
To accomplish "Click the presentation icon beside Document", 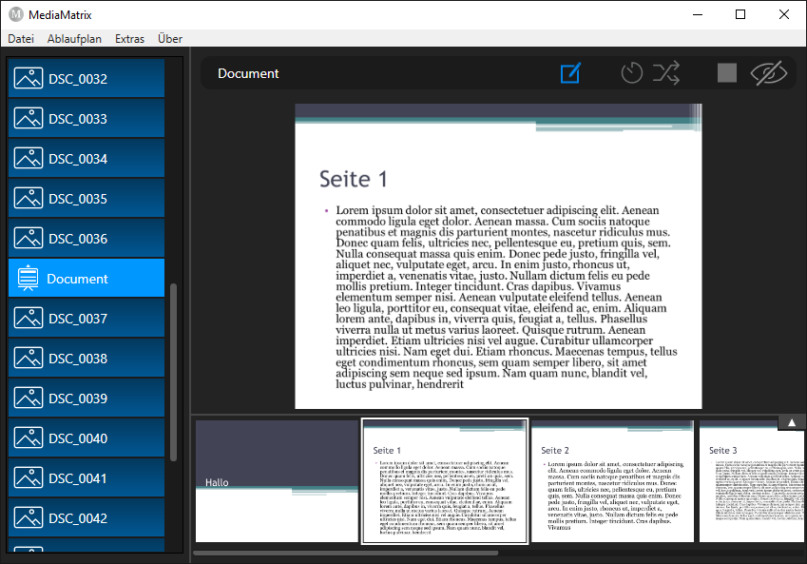I will 28,279.
